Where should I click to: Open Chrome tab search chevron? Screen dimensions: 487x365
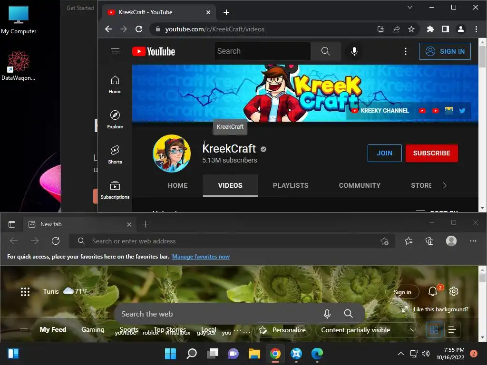(410, 7)
